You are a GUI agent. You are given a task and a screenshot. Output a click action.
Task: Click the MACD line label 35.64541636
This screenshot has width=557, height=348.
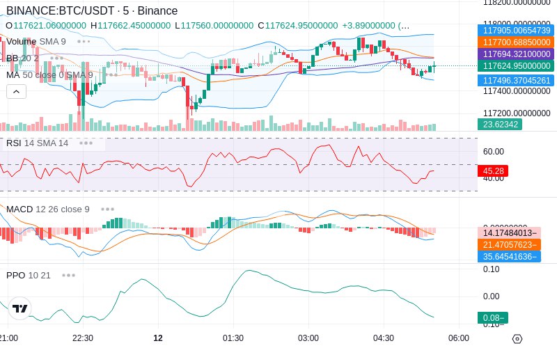coord(510,256)
